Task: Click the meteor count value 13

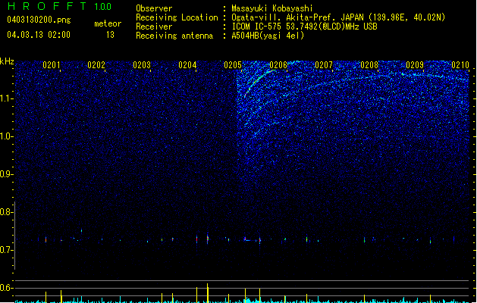Action: [110, 35]
